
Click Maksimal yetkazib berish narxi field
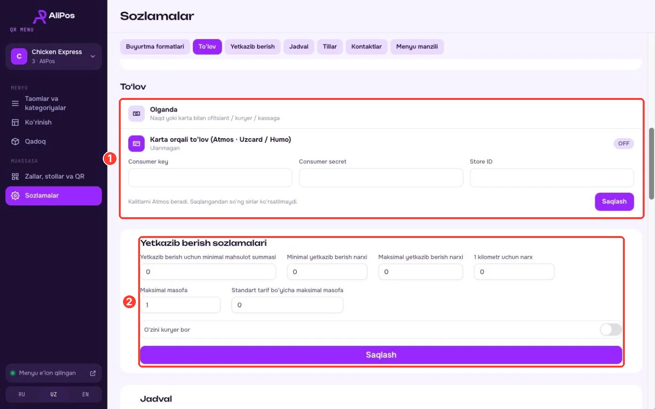click(x=421, y=272)
